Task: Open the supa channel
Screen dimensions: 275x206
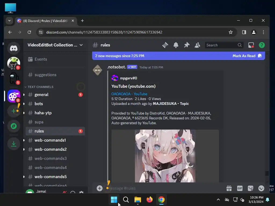Action: pyautogui.click(x=55, y=122)
